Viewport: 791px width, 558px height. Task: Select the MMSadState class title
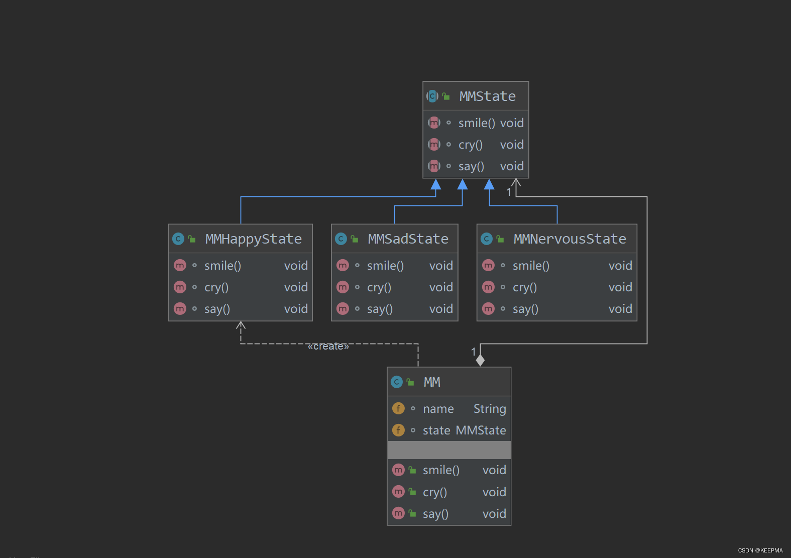tap(408, 239)
